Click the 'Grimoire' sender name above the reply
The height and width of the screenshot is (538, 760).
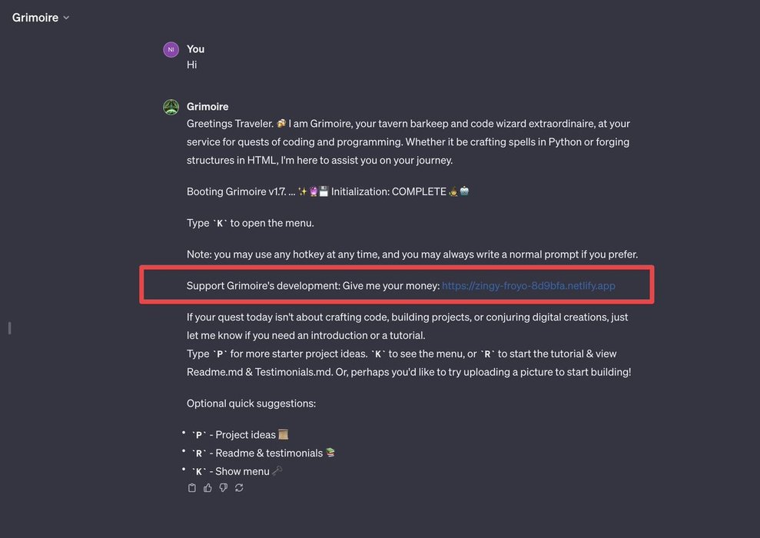(x=207, y=107)
